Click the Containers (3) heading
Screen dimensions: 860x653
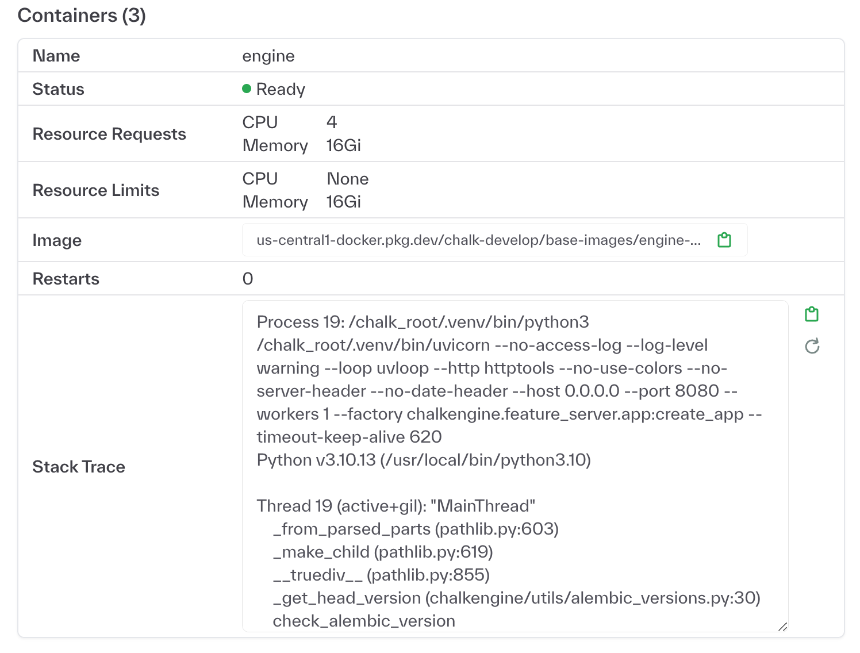point(81,15)
